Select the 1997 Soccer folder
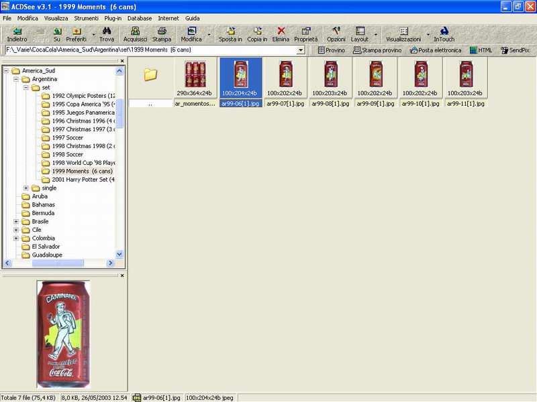This screenshot has width=537, height=402. (62, 138)
